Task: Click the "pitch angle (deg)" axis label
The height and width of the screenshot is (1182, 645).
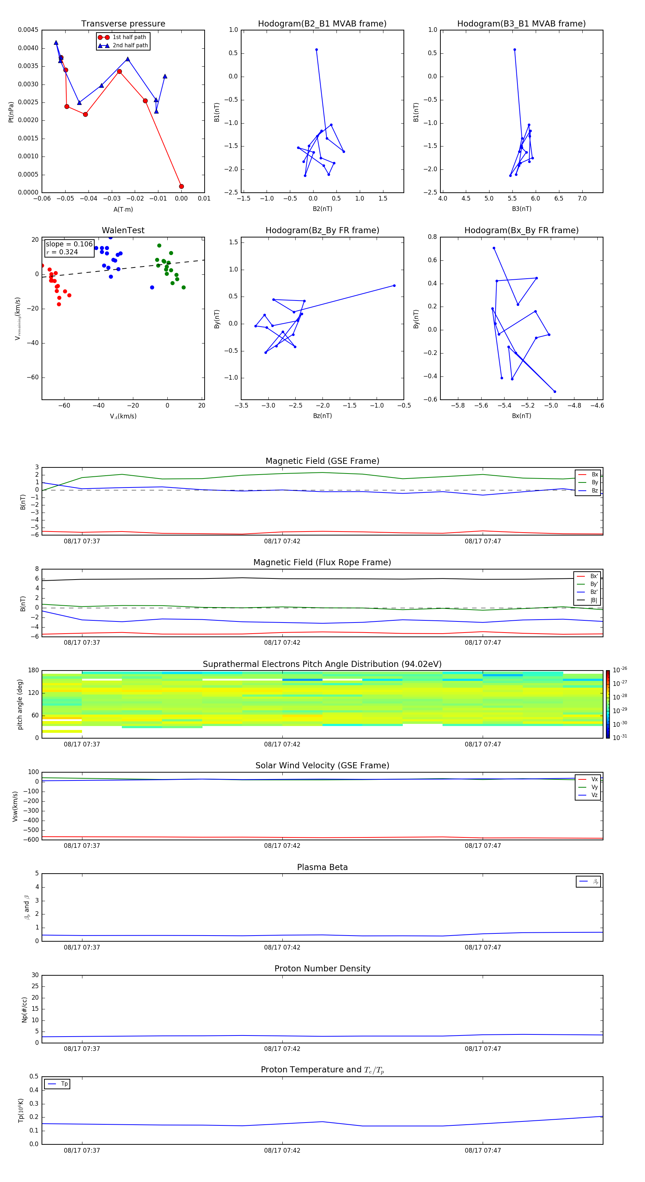Action: click(x=20, y=704)
